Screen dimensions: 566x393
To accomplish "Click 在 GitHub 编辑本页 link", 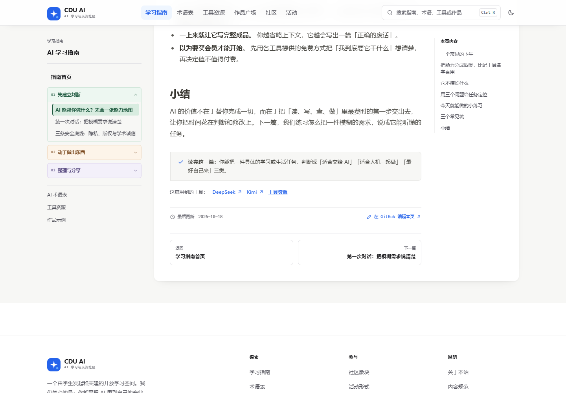I will tap(393, 217).
